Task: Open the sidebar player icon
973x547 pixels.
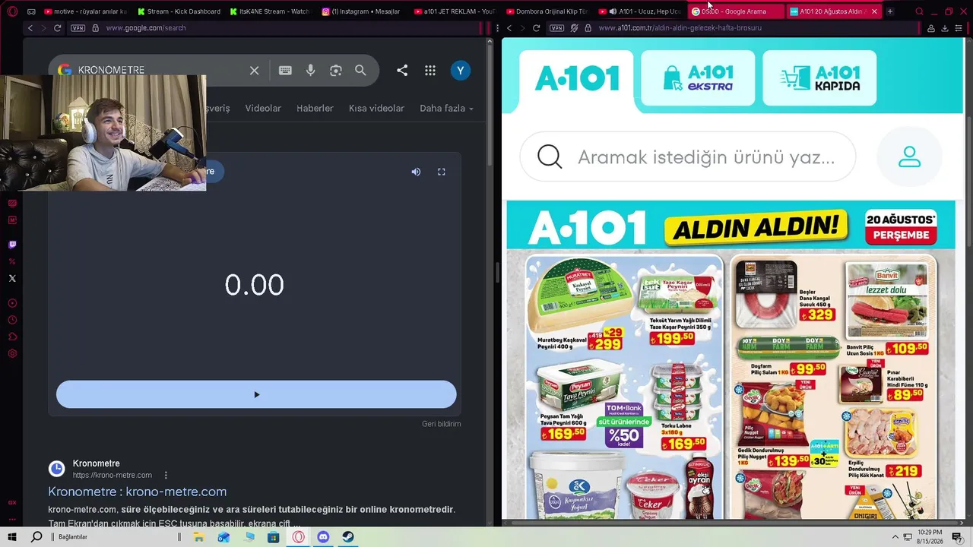Action: (12, 303)
